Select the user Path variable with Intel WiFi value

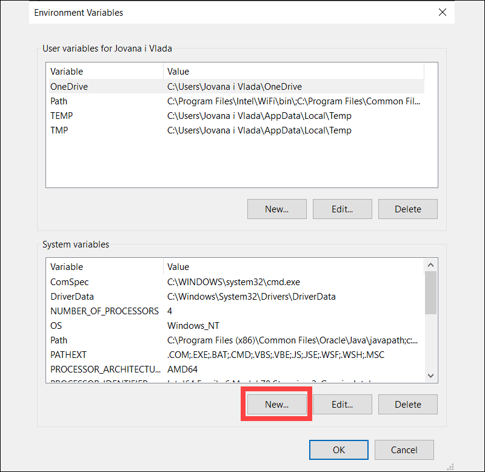tap(236, 101)
